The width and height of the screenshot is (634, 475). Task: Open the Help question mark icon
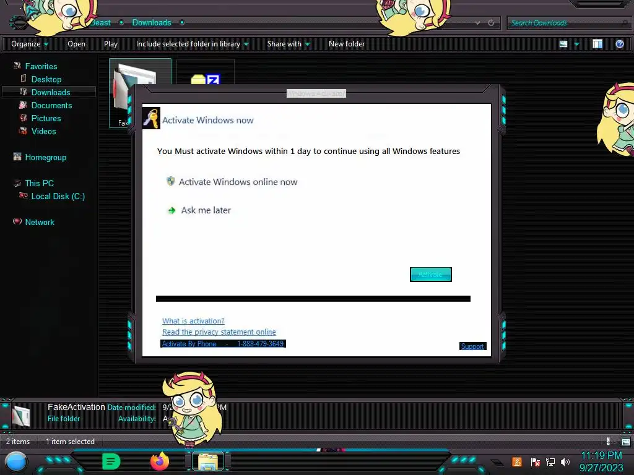click(619, 44)
